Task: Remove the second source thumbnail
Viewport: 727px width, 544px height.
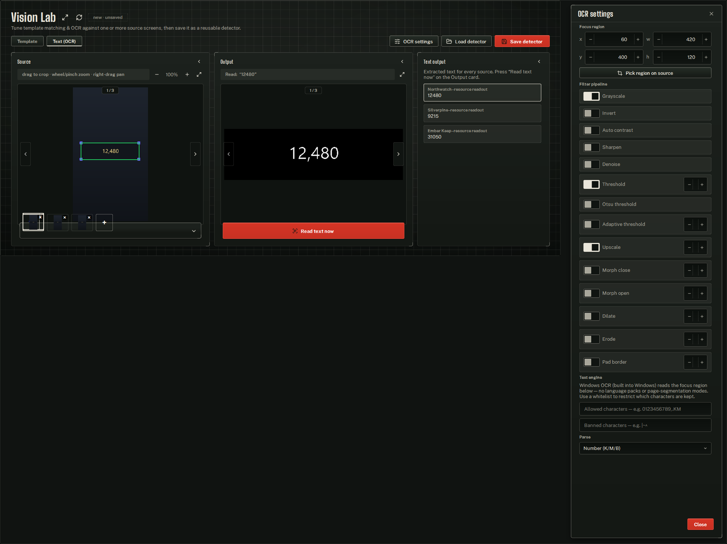Action: coord(65,217)
